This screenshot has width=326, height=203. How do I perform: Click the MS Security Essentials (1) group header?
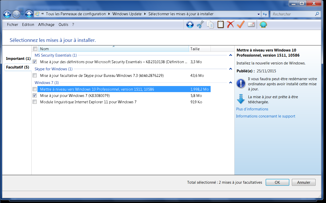pyautogui.click(x=56, y=55)
